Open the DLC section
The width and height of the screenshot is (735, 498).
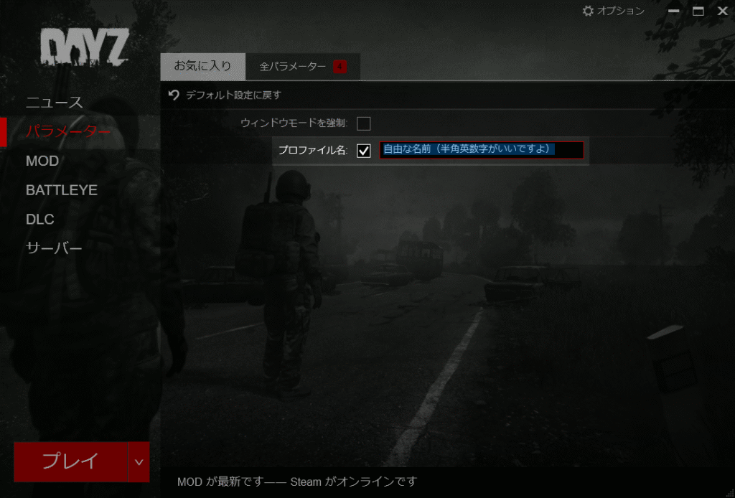click(x=40, y=220)
